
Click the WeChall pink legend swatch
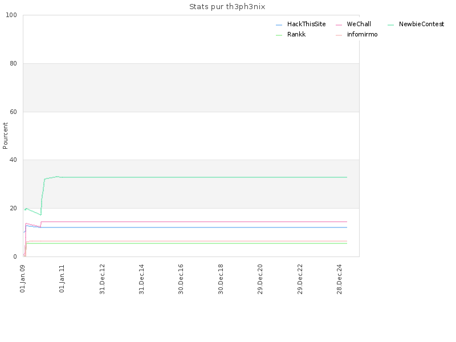pos(339,25)
